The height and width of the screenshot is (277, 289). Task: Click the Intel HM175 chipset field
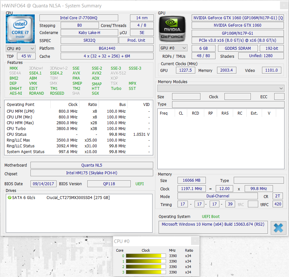pyautogui.click(x=92, y=173)
